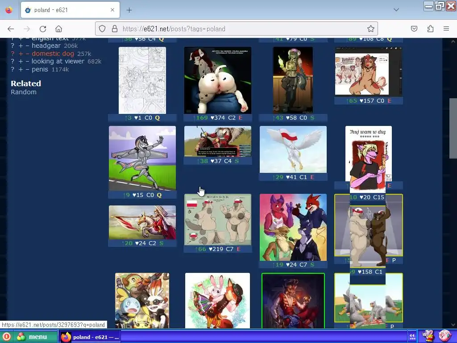The height and width of the screenshot is (343, 457).
Task: Click the scrollbar down arrow
Action: click(x=453, y=324)
